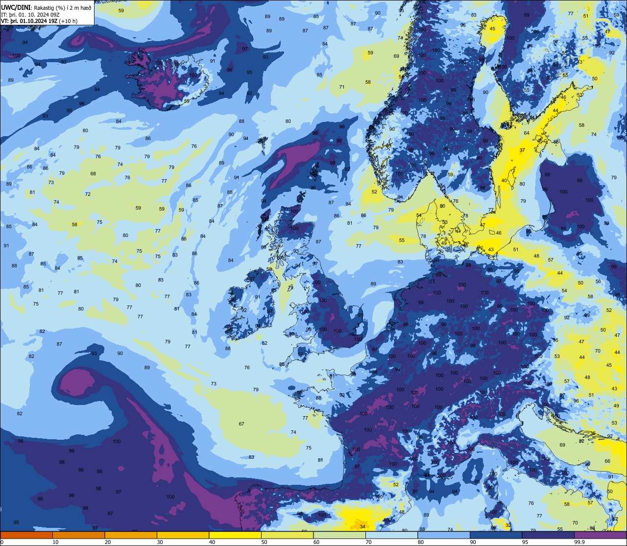Screen dimensions: 627x546
Task: Click the "34" humidity value over Spain
Action: coord(362,526)
